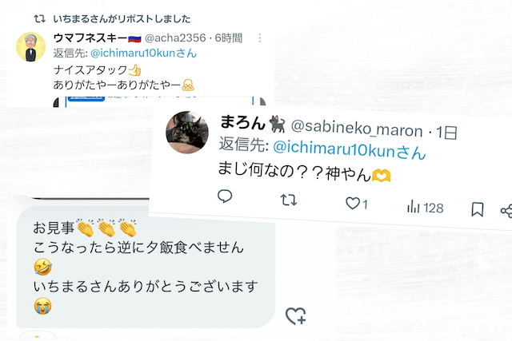
Task: Open @ichimaru10kunさん mention in まろん's reply
Action: click(350, 148)
